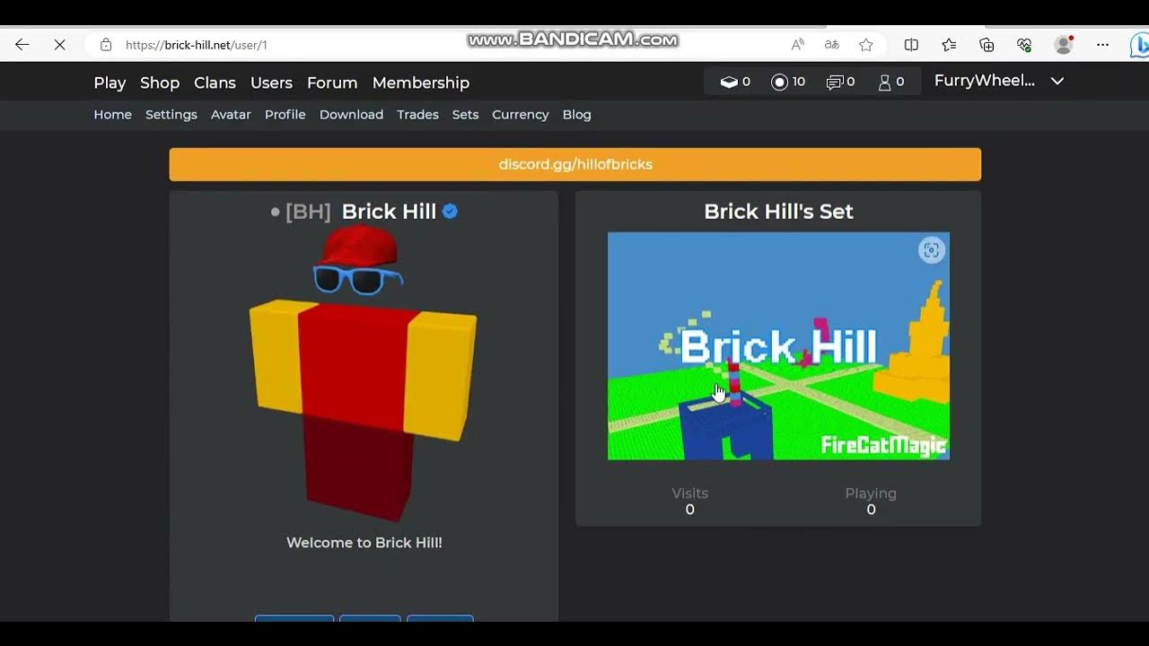Go to the Clans page
Screen dimensions: 1149x646
tap(215, 83)
